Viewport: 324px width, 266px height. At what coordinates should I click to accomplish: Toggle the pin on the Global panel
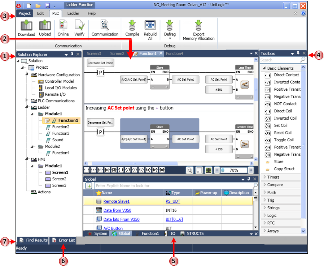(249, 179)
